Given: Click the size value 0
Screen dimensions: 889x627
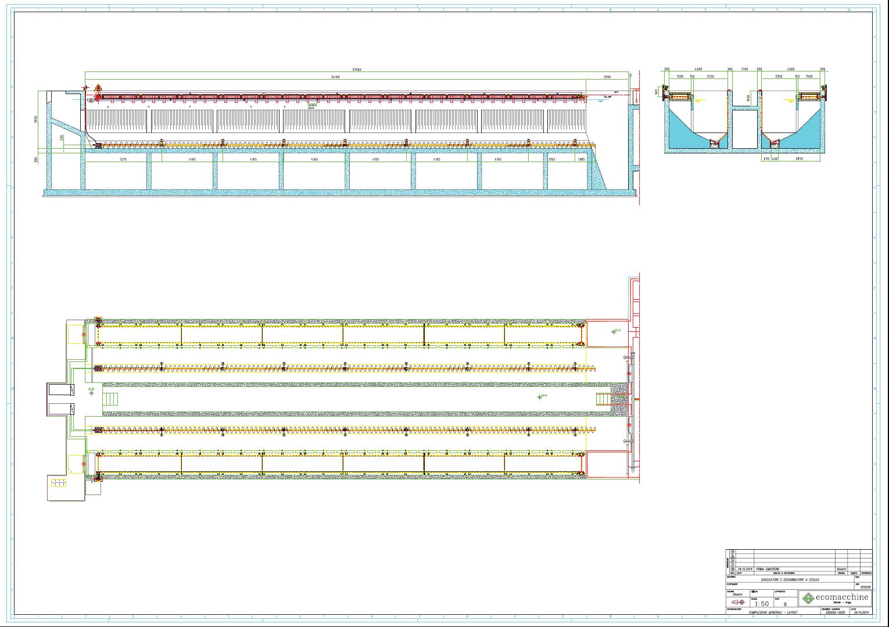Looking at the screenshot, I should click(785, 604).
